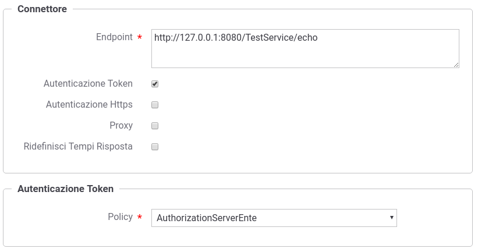Click the Endpoint textarea resize handle
The image size is (478, 252).
pyautogui.click(x=456, y=65)
